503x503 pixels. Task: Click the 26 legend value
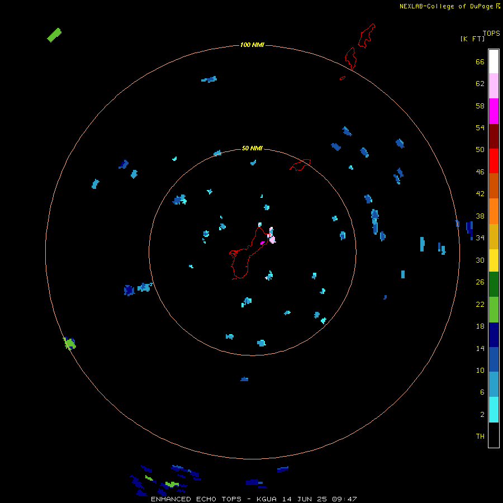pos(480,282)
